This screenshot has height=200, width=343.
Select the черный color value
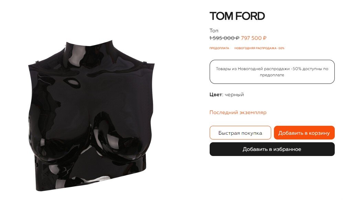[x=234, y=95]
